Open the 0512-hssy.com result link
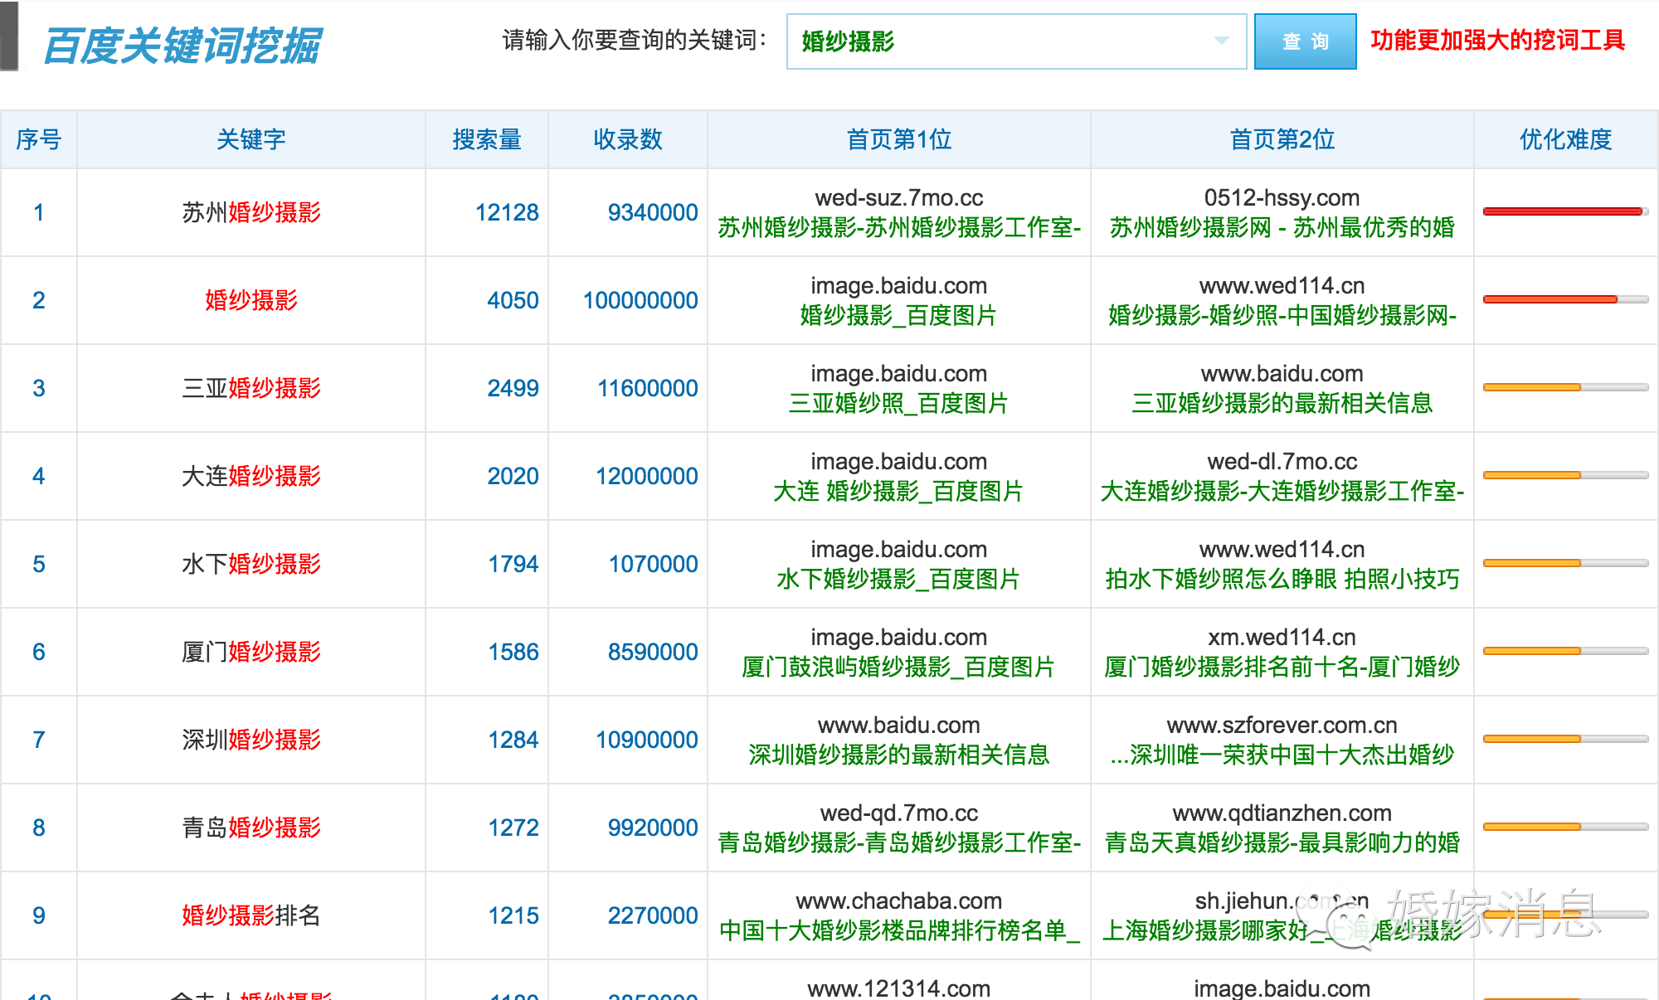The width and height of the screenshot is (1659, 1000). click(x=1282, y=197)
